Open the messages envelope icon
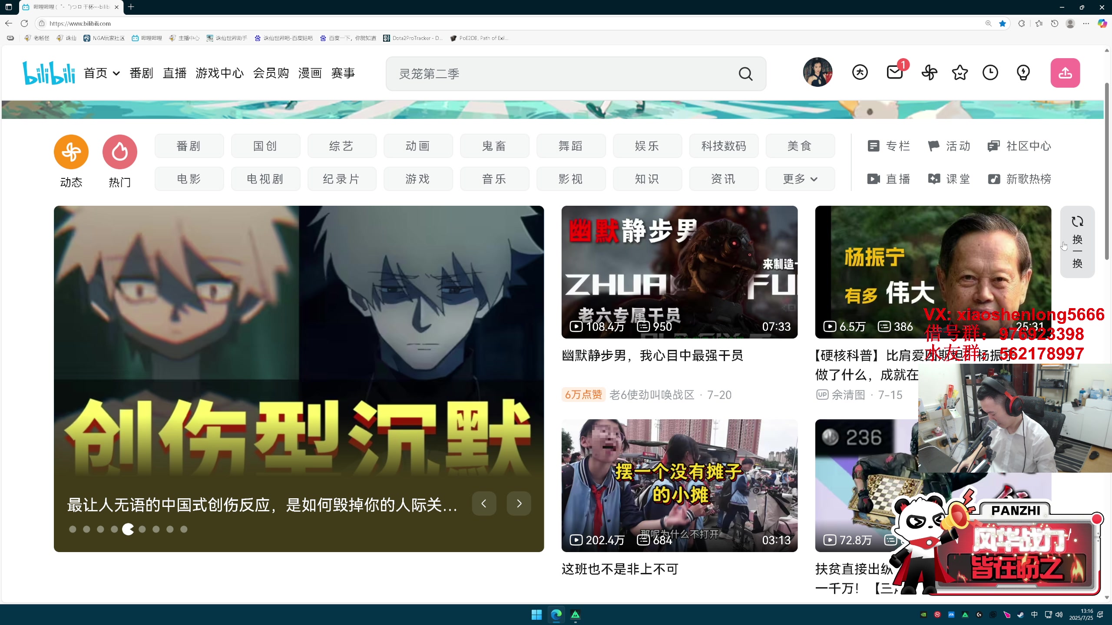 [x=895, y=72]
